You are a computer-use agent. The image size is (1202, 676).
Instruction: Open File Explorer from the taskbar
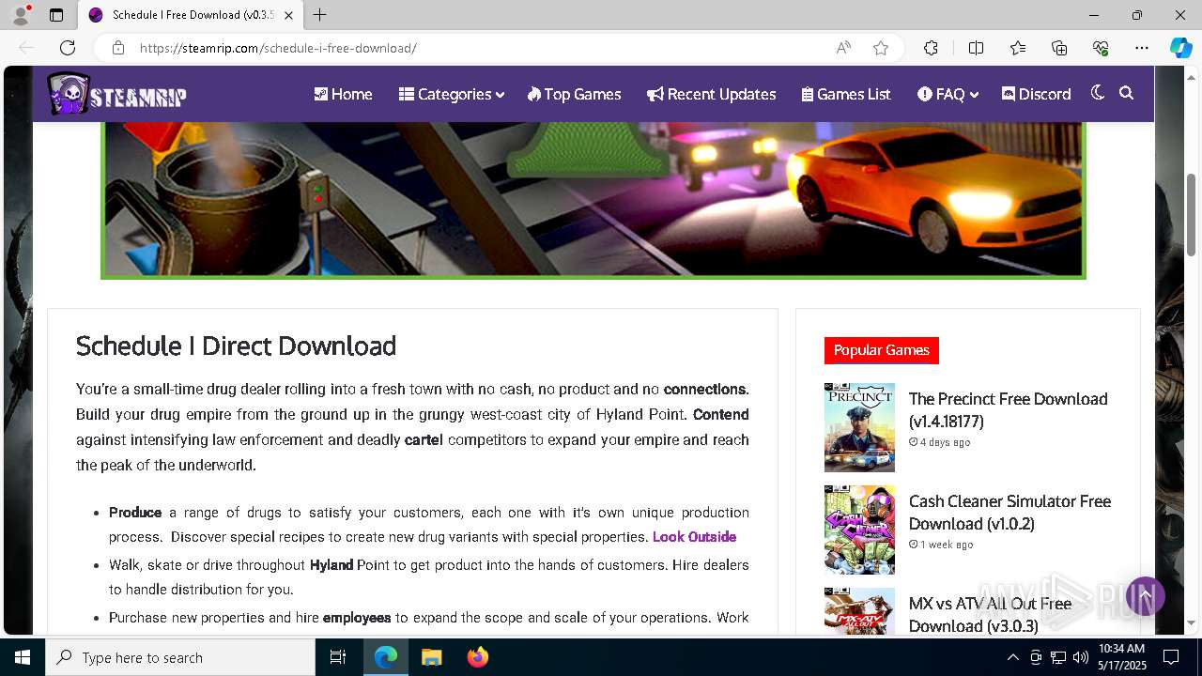click(x=432, y=657)
